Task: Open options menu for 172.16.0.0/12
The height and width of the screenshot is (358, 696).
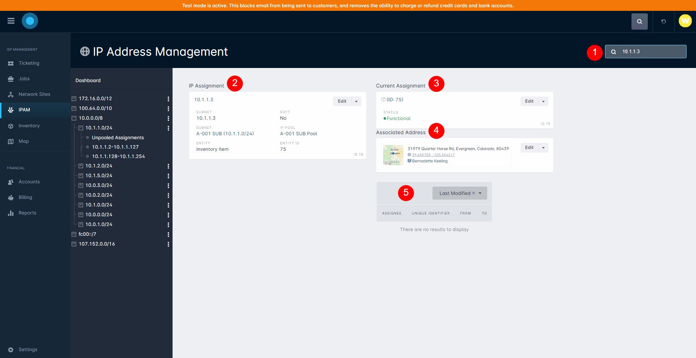Action: click(x=168, y=99)
